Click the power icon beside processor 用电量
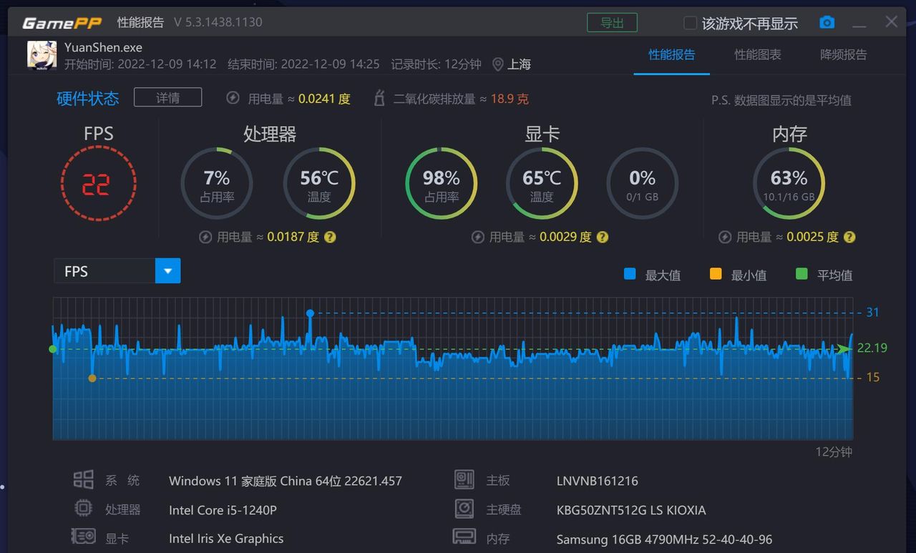This screenshot has height=553, width=916. 205,237
